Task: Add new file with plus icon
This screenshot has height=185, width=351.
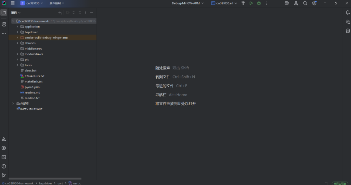Action: click(x=60, y=13)
